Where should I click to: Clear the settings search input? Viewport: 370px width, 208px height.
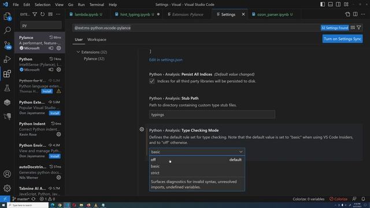point(353,28)
